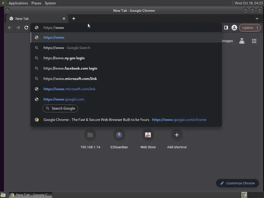
Task: Open the Places menu
Action: click(x=36, y=3)
